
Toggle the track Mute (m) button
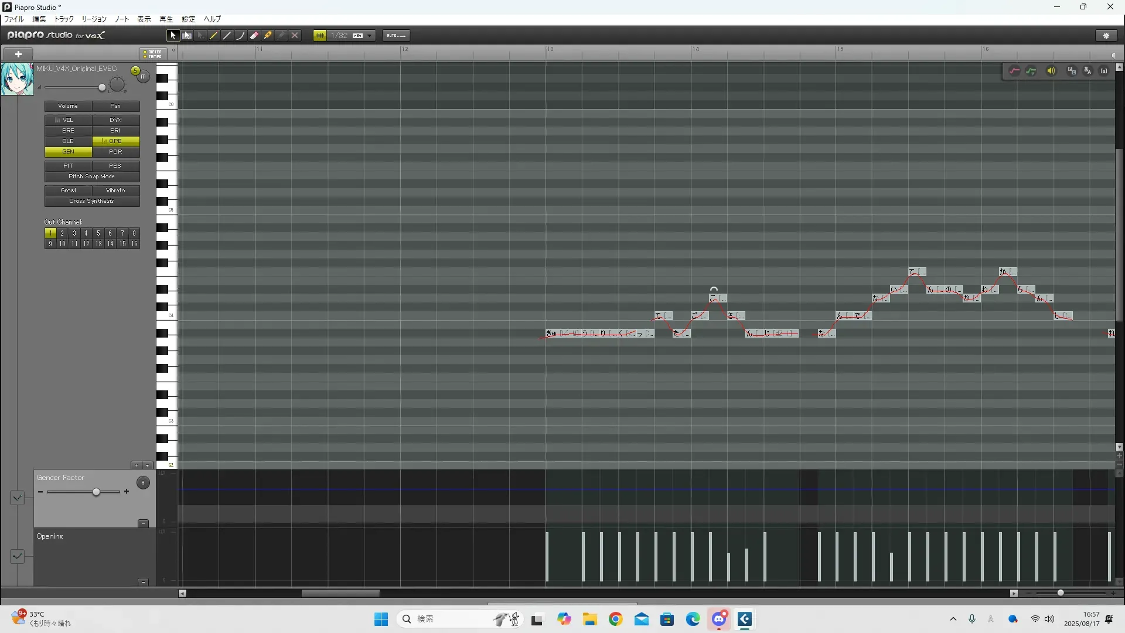[143, 77]
